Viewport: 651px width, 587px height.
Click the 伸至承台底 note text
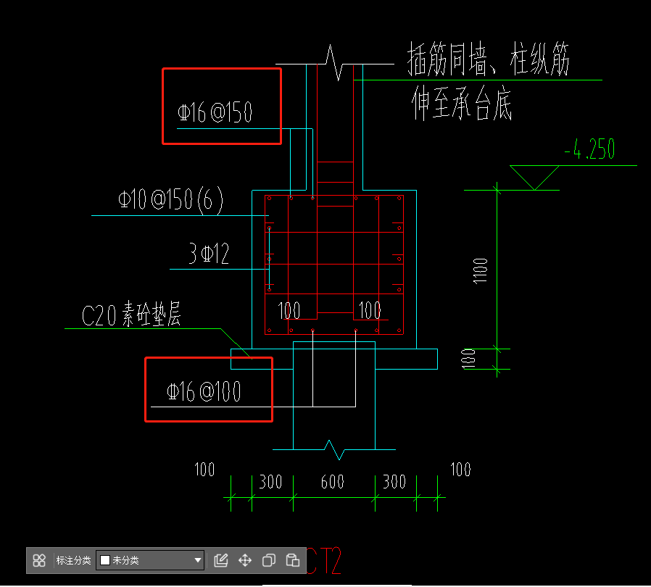pos(461,103)
